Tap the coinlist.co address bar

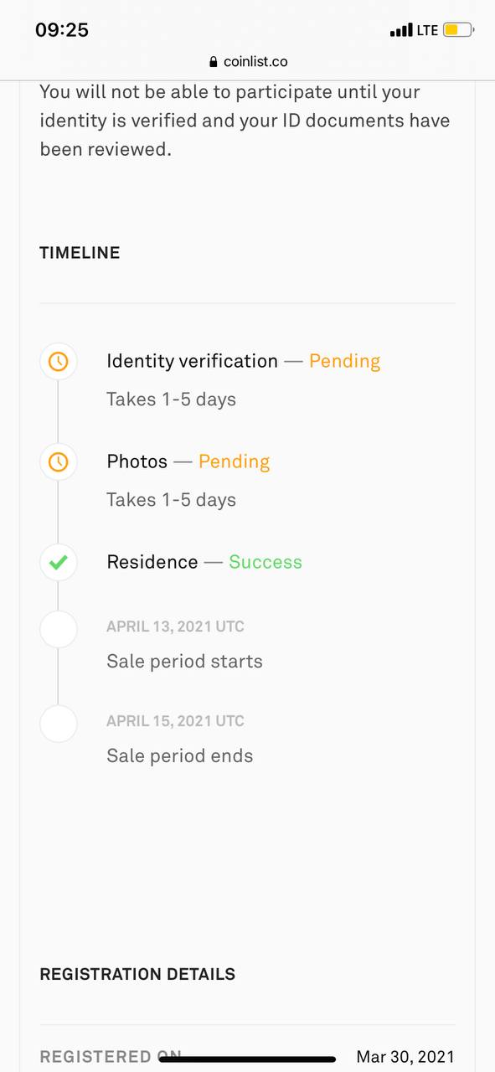pos(248,62)
